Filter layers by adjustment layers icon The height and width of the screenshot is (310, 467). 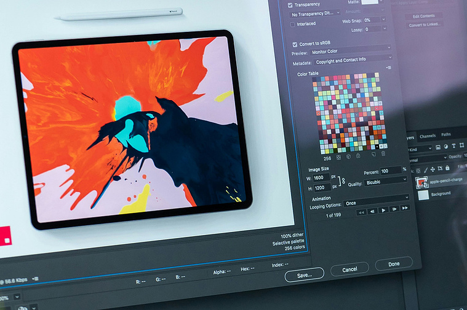coord(446,146)
